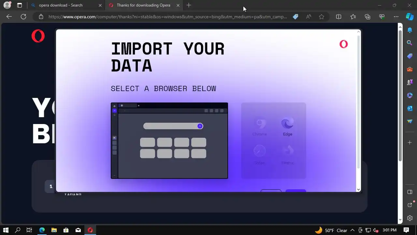Open sidebar Games chess icon
The image size is (417, 235).
pyautogui.click(x=410, y=82)
